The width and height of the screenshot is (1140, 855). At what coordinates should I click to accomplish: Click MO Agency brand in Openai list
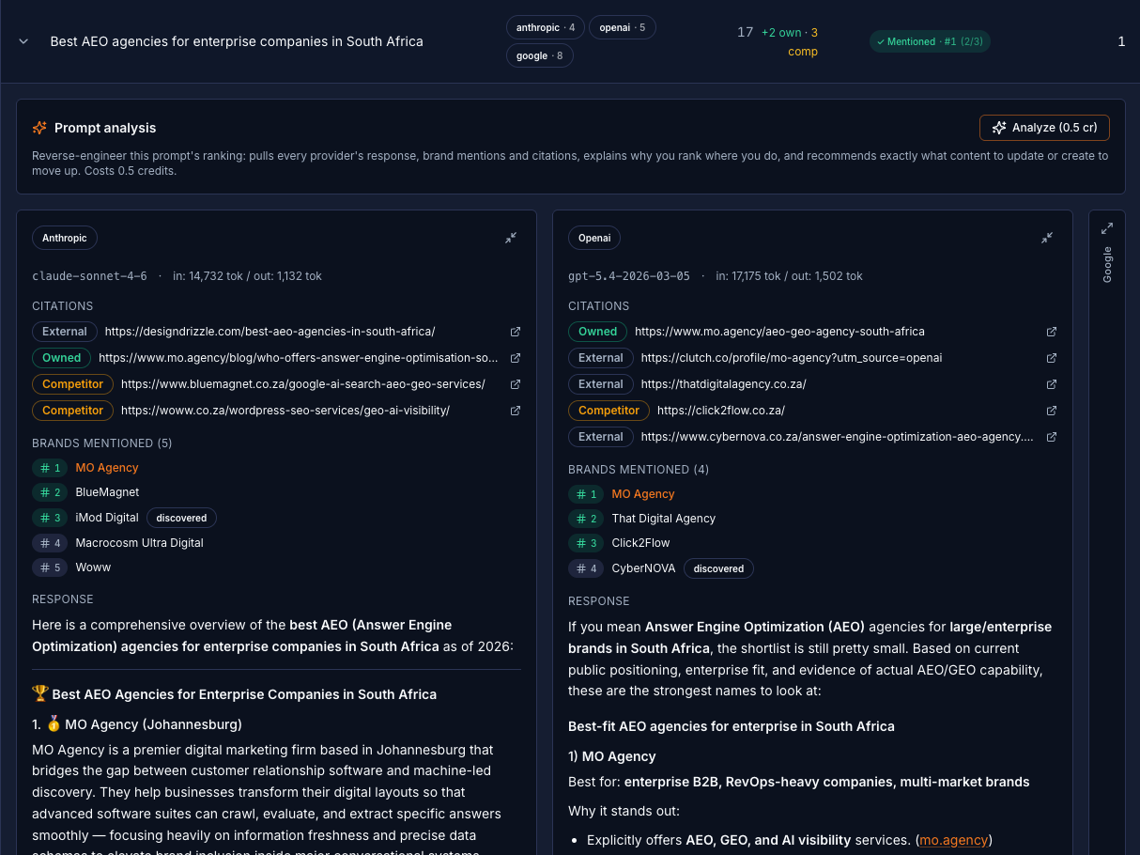pos(643,494)
